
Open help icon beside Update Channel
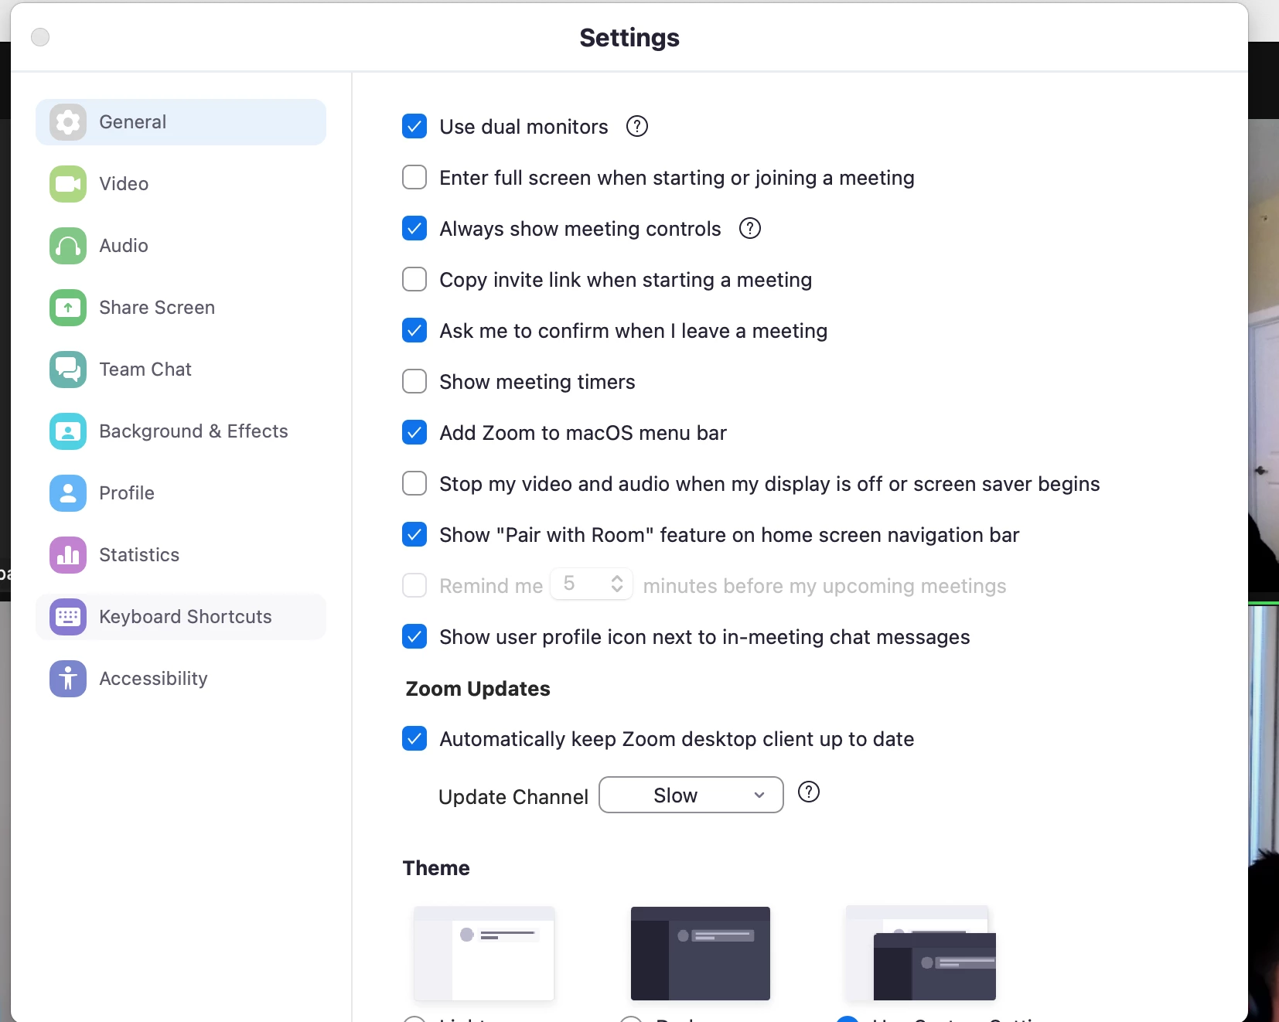[809, 792]
